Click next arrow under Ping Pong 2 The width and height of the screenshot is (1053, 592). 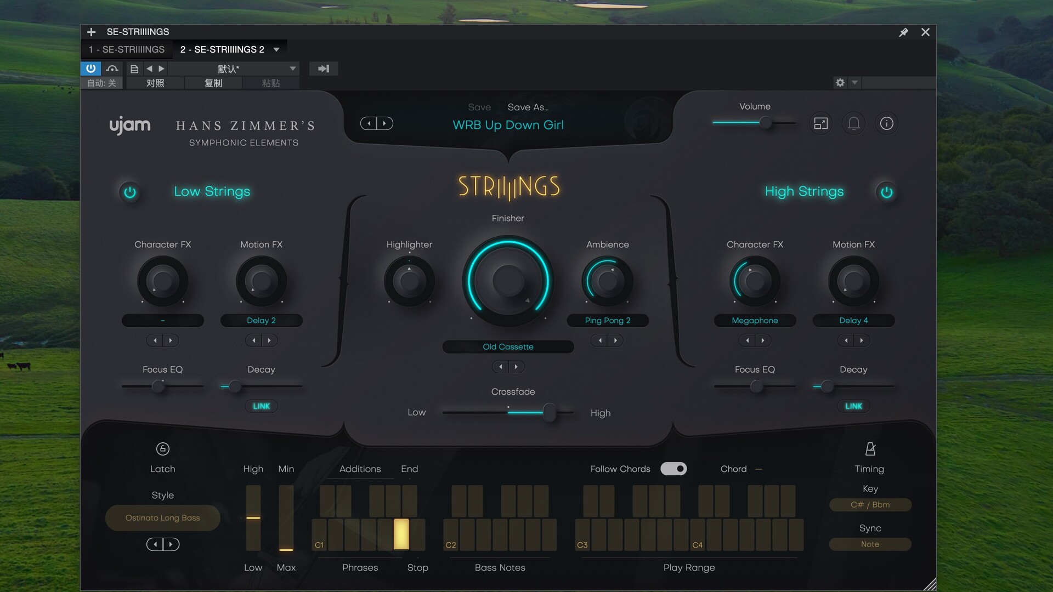(615, 340)
